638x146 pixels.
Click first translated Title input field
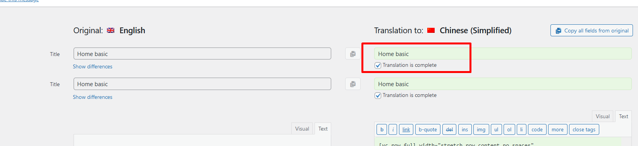coord(503,54)
